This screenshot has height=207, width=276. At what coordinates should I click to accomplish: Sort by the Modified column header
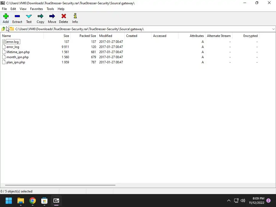[x=111, y=36]
